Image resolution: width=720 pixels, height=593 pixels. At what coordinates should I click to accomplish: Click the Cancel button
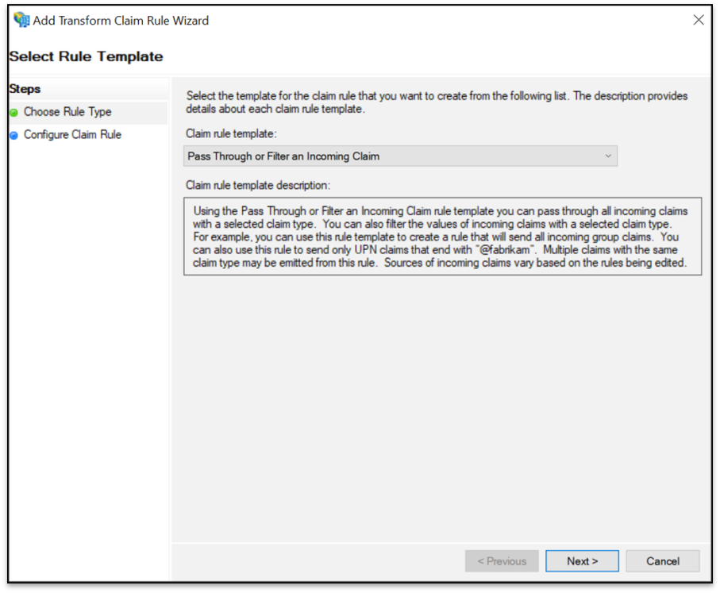pyautogui.click(x=663, y=560)
